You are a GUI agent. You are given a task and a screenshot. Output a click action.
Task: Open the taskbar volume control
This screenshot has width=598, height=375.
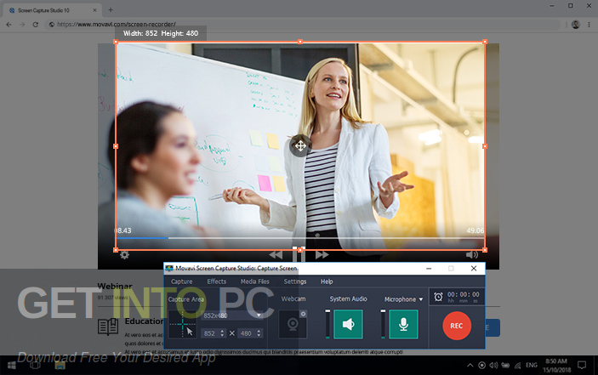493,366
